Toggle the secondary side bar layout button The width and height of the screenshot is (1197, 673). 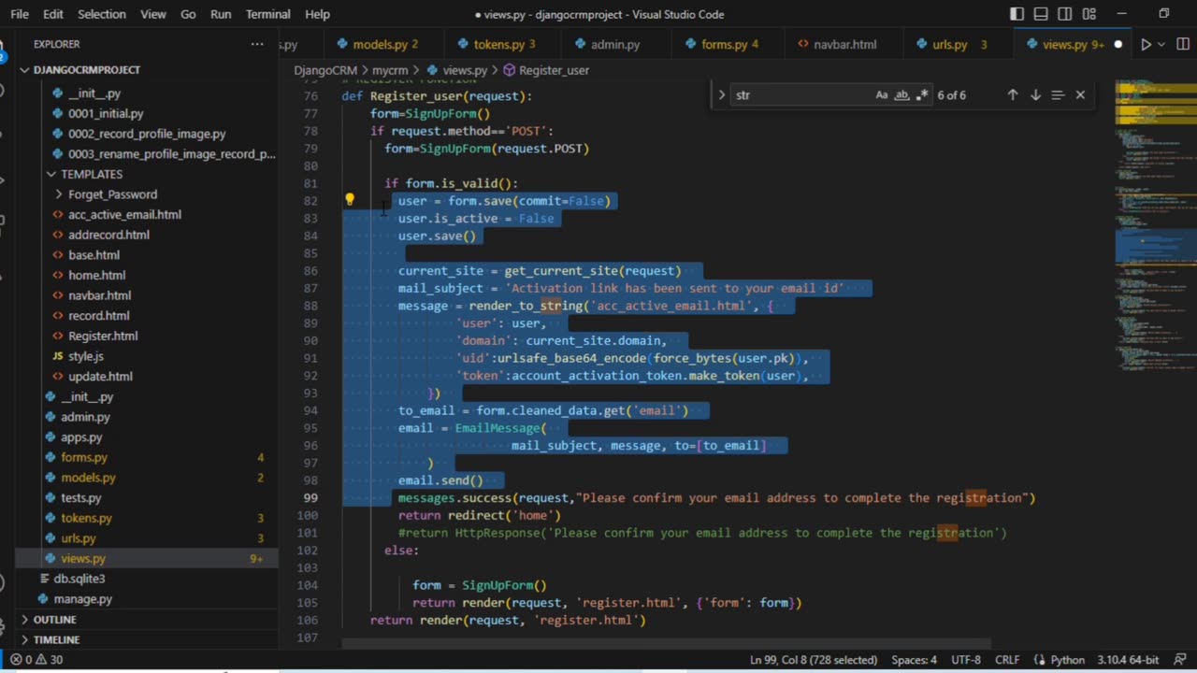tap(1065, 14)
